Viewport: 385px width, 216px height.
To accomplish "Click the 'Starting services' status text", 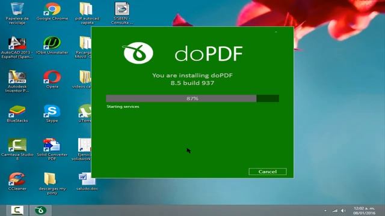I will (123, 107).
